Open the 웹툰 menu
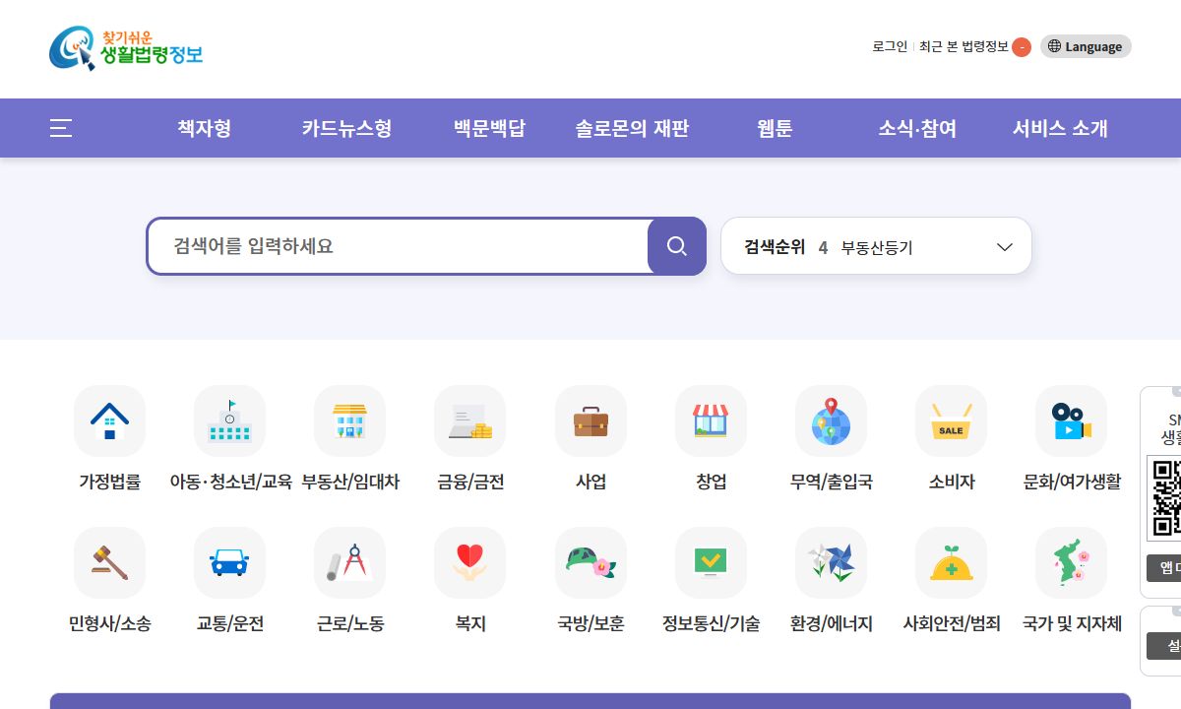Viewport: 1181px width, 709px height. tap(775, 128)
